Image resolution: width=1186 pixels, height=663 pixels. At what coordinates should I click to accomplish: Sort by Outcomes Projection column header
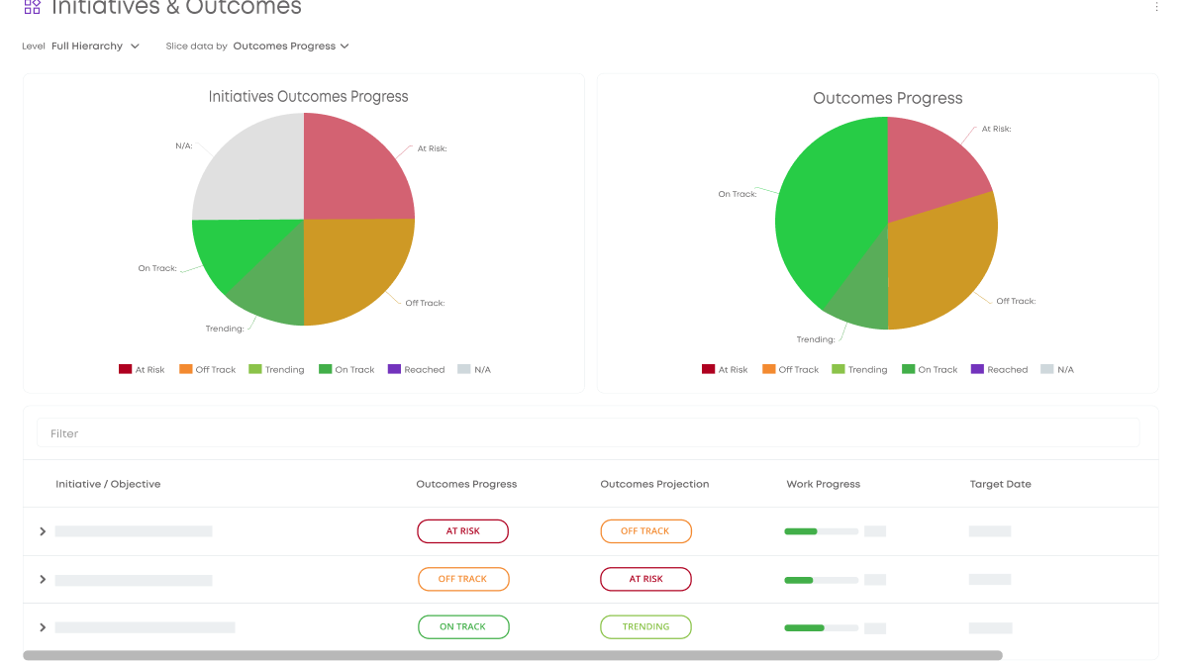coord(654,485)
